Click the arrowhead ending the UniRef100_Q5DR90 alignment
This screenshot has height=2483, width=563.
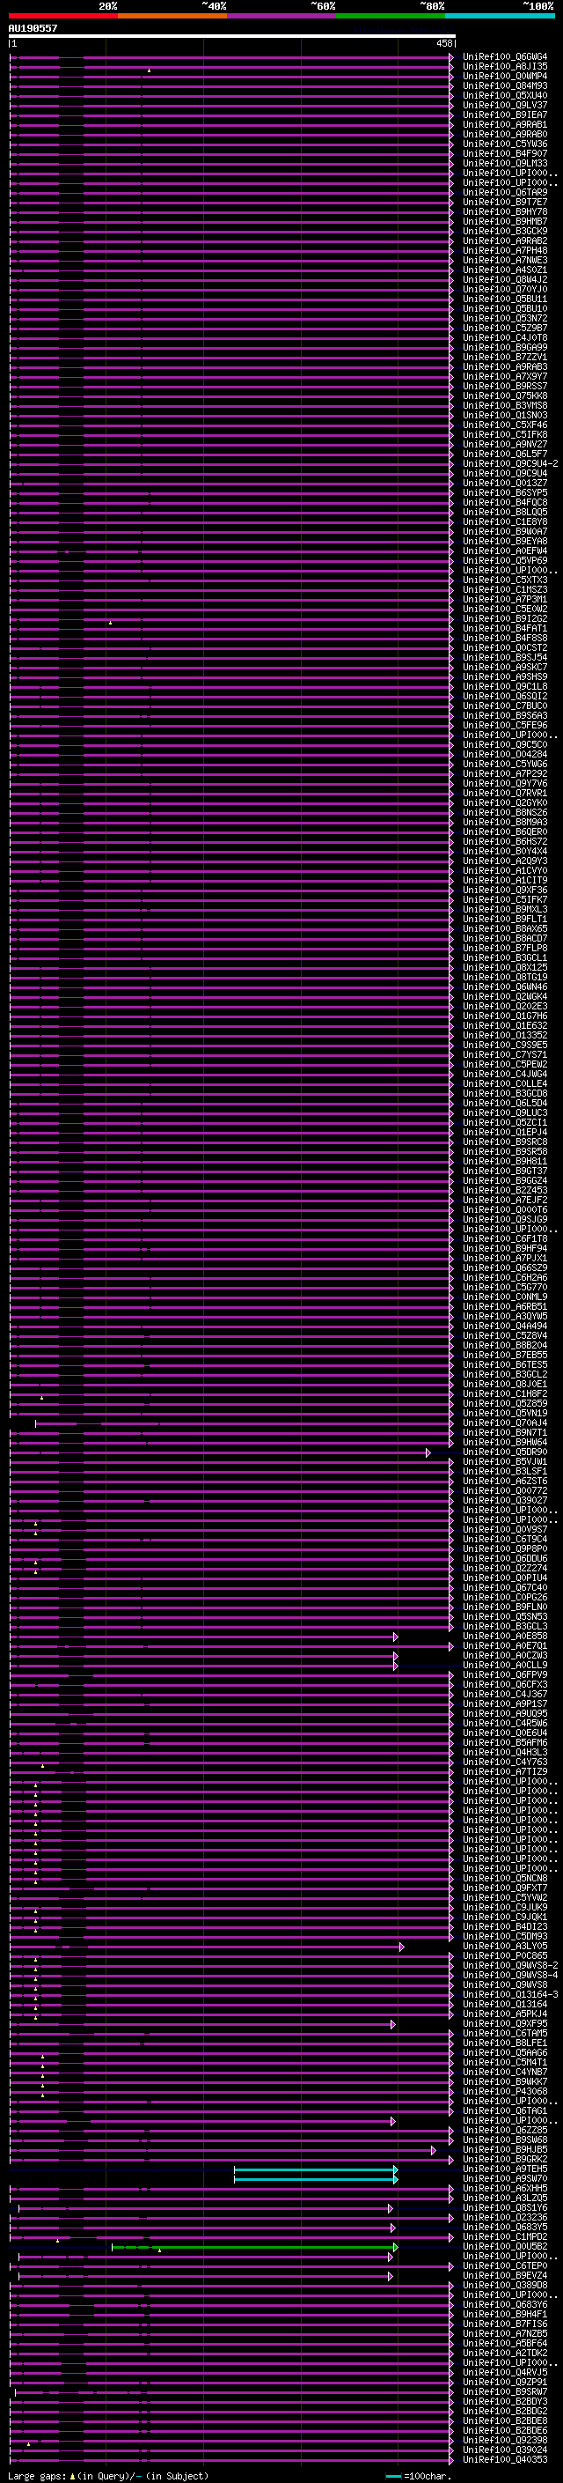pyautogui.click(x=428, y=1452)
